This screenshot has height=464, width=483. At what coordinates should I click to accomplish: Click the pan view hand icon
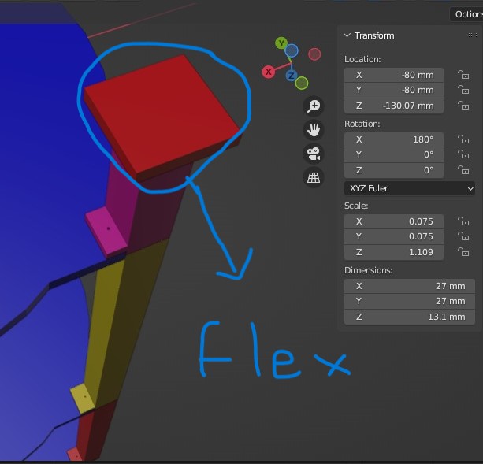click(x=314, y=130)
